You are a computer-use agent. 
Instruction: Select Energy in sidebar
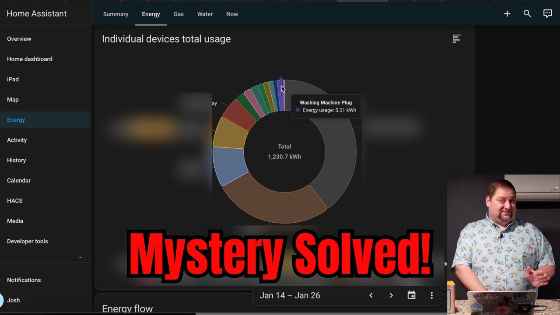(45, 120)
